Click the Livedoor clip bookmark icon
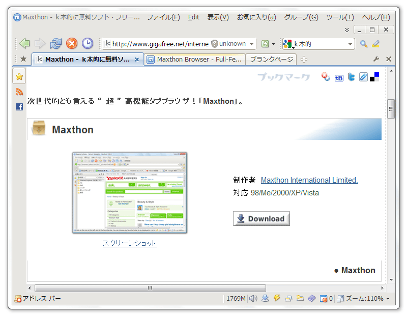This screenshot has height=317, width=407. pos(363,77)
